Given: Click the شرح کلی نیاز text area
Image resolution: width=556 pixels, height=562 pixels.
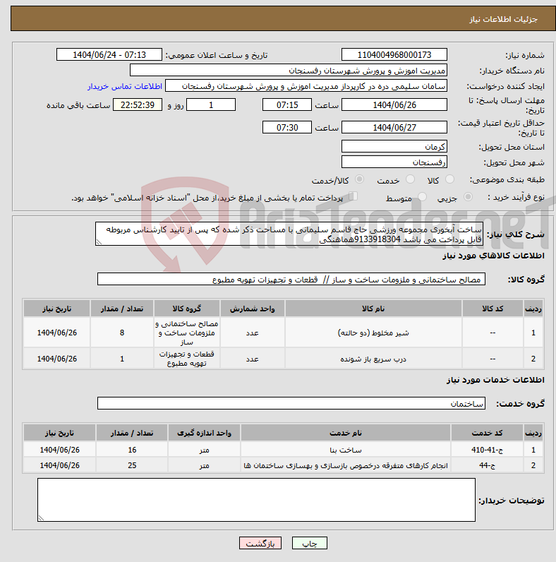Looking at the screenshot, I should tap(289, 234).
